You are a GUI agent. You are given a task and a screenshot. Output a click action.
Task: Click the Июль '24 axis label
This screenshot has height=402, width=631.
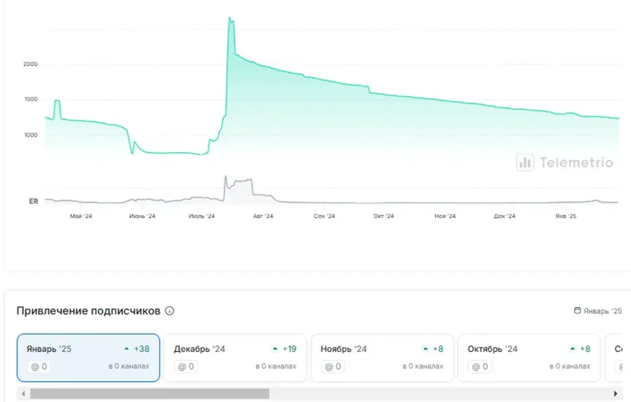(x=201, y=216)
